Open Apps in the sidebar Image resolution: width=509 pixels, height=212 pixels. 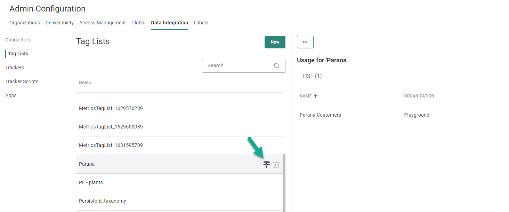pos(11,95)
